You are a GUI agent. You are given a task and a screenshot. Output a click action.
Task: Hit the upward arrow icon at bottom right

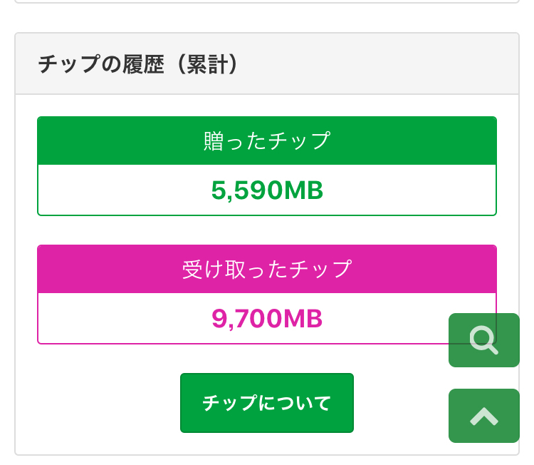pos(483,415)
